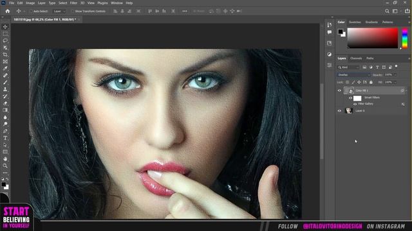Open the Auto-Select Layer dropdown
The width and height of the screenshot is (412, 231).
pos(59,12)
